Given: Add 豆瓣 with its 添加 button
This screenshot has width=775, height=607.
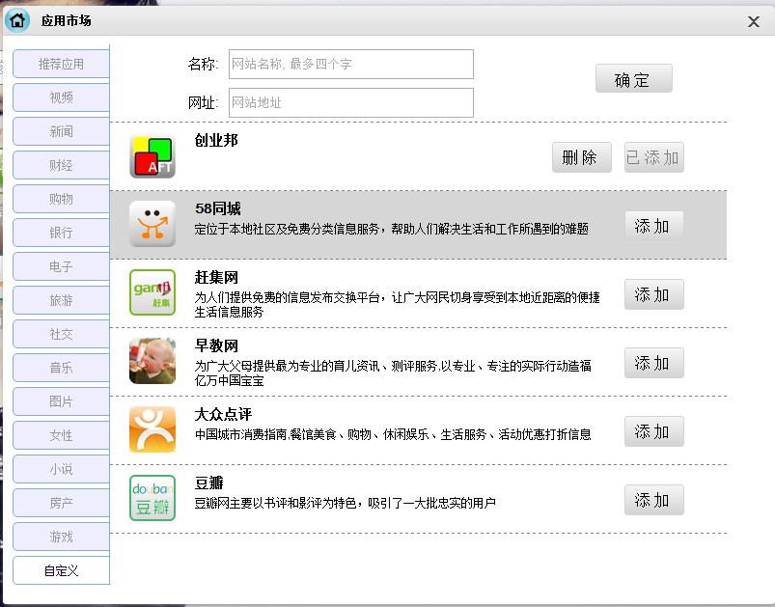Looking at the screenshot, I should pos(654,500).
